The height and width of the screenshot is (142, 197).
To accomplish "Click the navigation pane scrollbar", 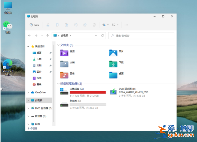I will 54,83.
